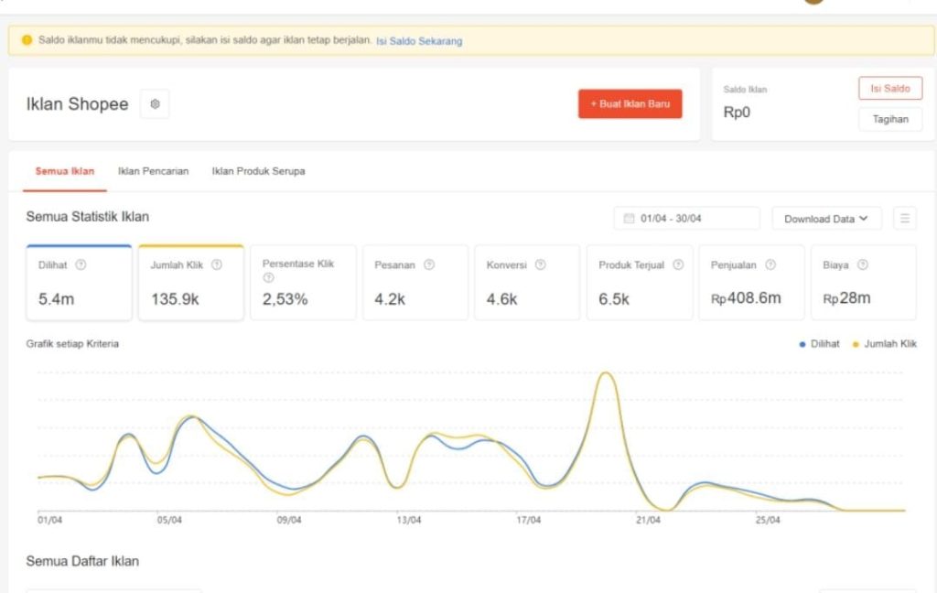Open the settings gear beside Iklan Shopee
Image resolution: width=937 pixels, height=593 pixels.
(155, 104)
